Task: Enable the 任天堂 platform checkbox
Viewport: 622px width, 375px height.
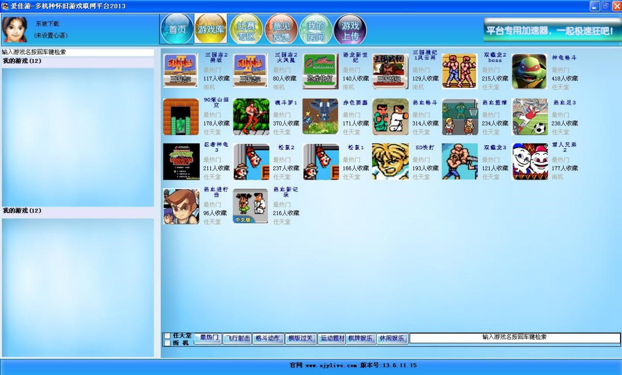Action: point(167,336)
